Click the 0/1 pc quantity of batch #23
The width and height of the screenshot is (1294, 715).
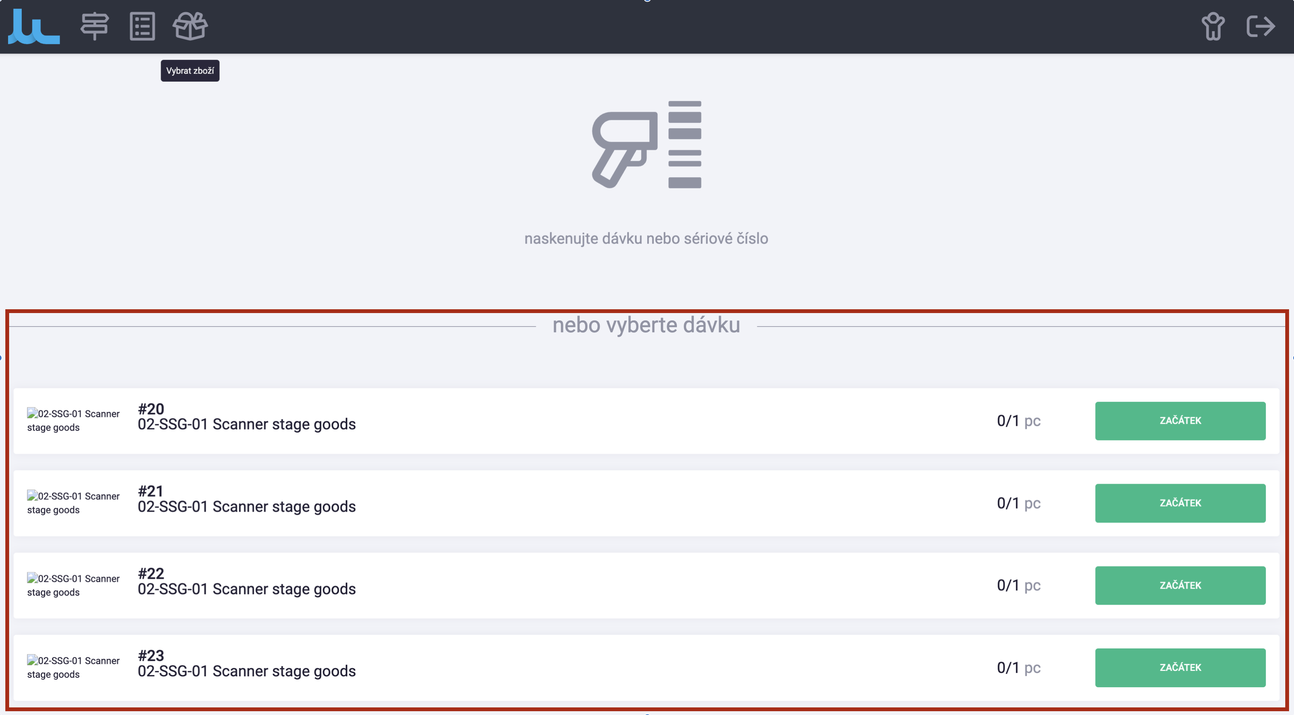click(x=1018, y=668)
